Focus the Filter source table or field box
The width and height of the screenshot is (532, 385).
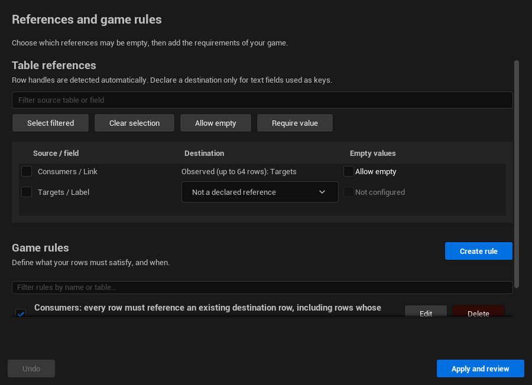click(262, 100)
